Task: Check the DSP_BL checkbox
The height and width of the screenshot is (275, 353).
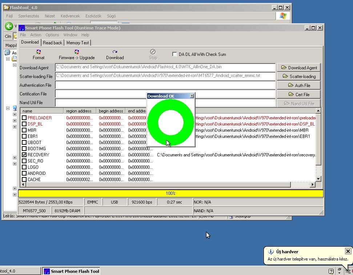Action: tap(24, 124)
